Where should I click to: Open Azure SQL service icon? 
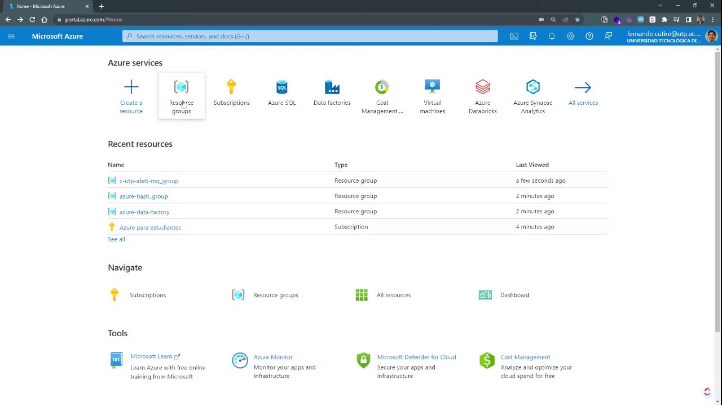[281, 87]
